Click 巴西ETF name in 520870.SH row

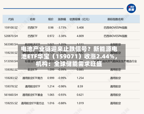coord(33,36)
